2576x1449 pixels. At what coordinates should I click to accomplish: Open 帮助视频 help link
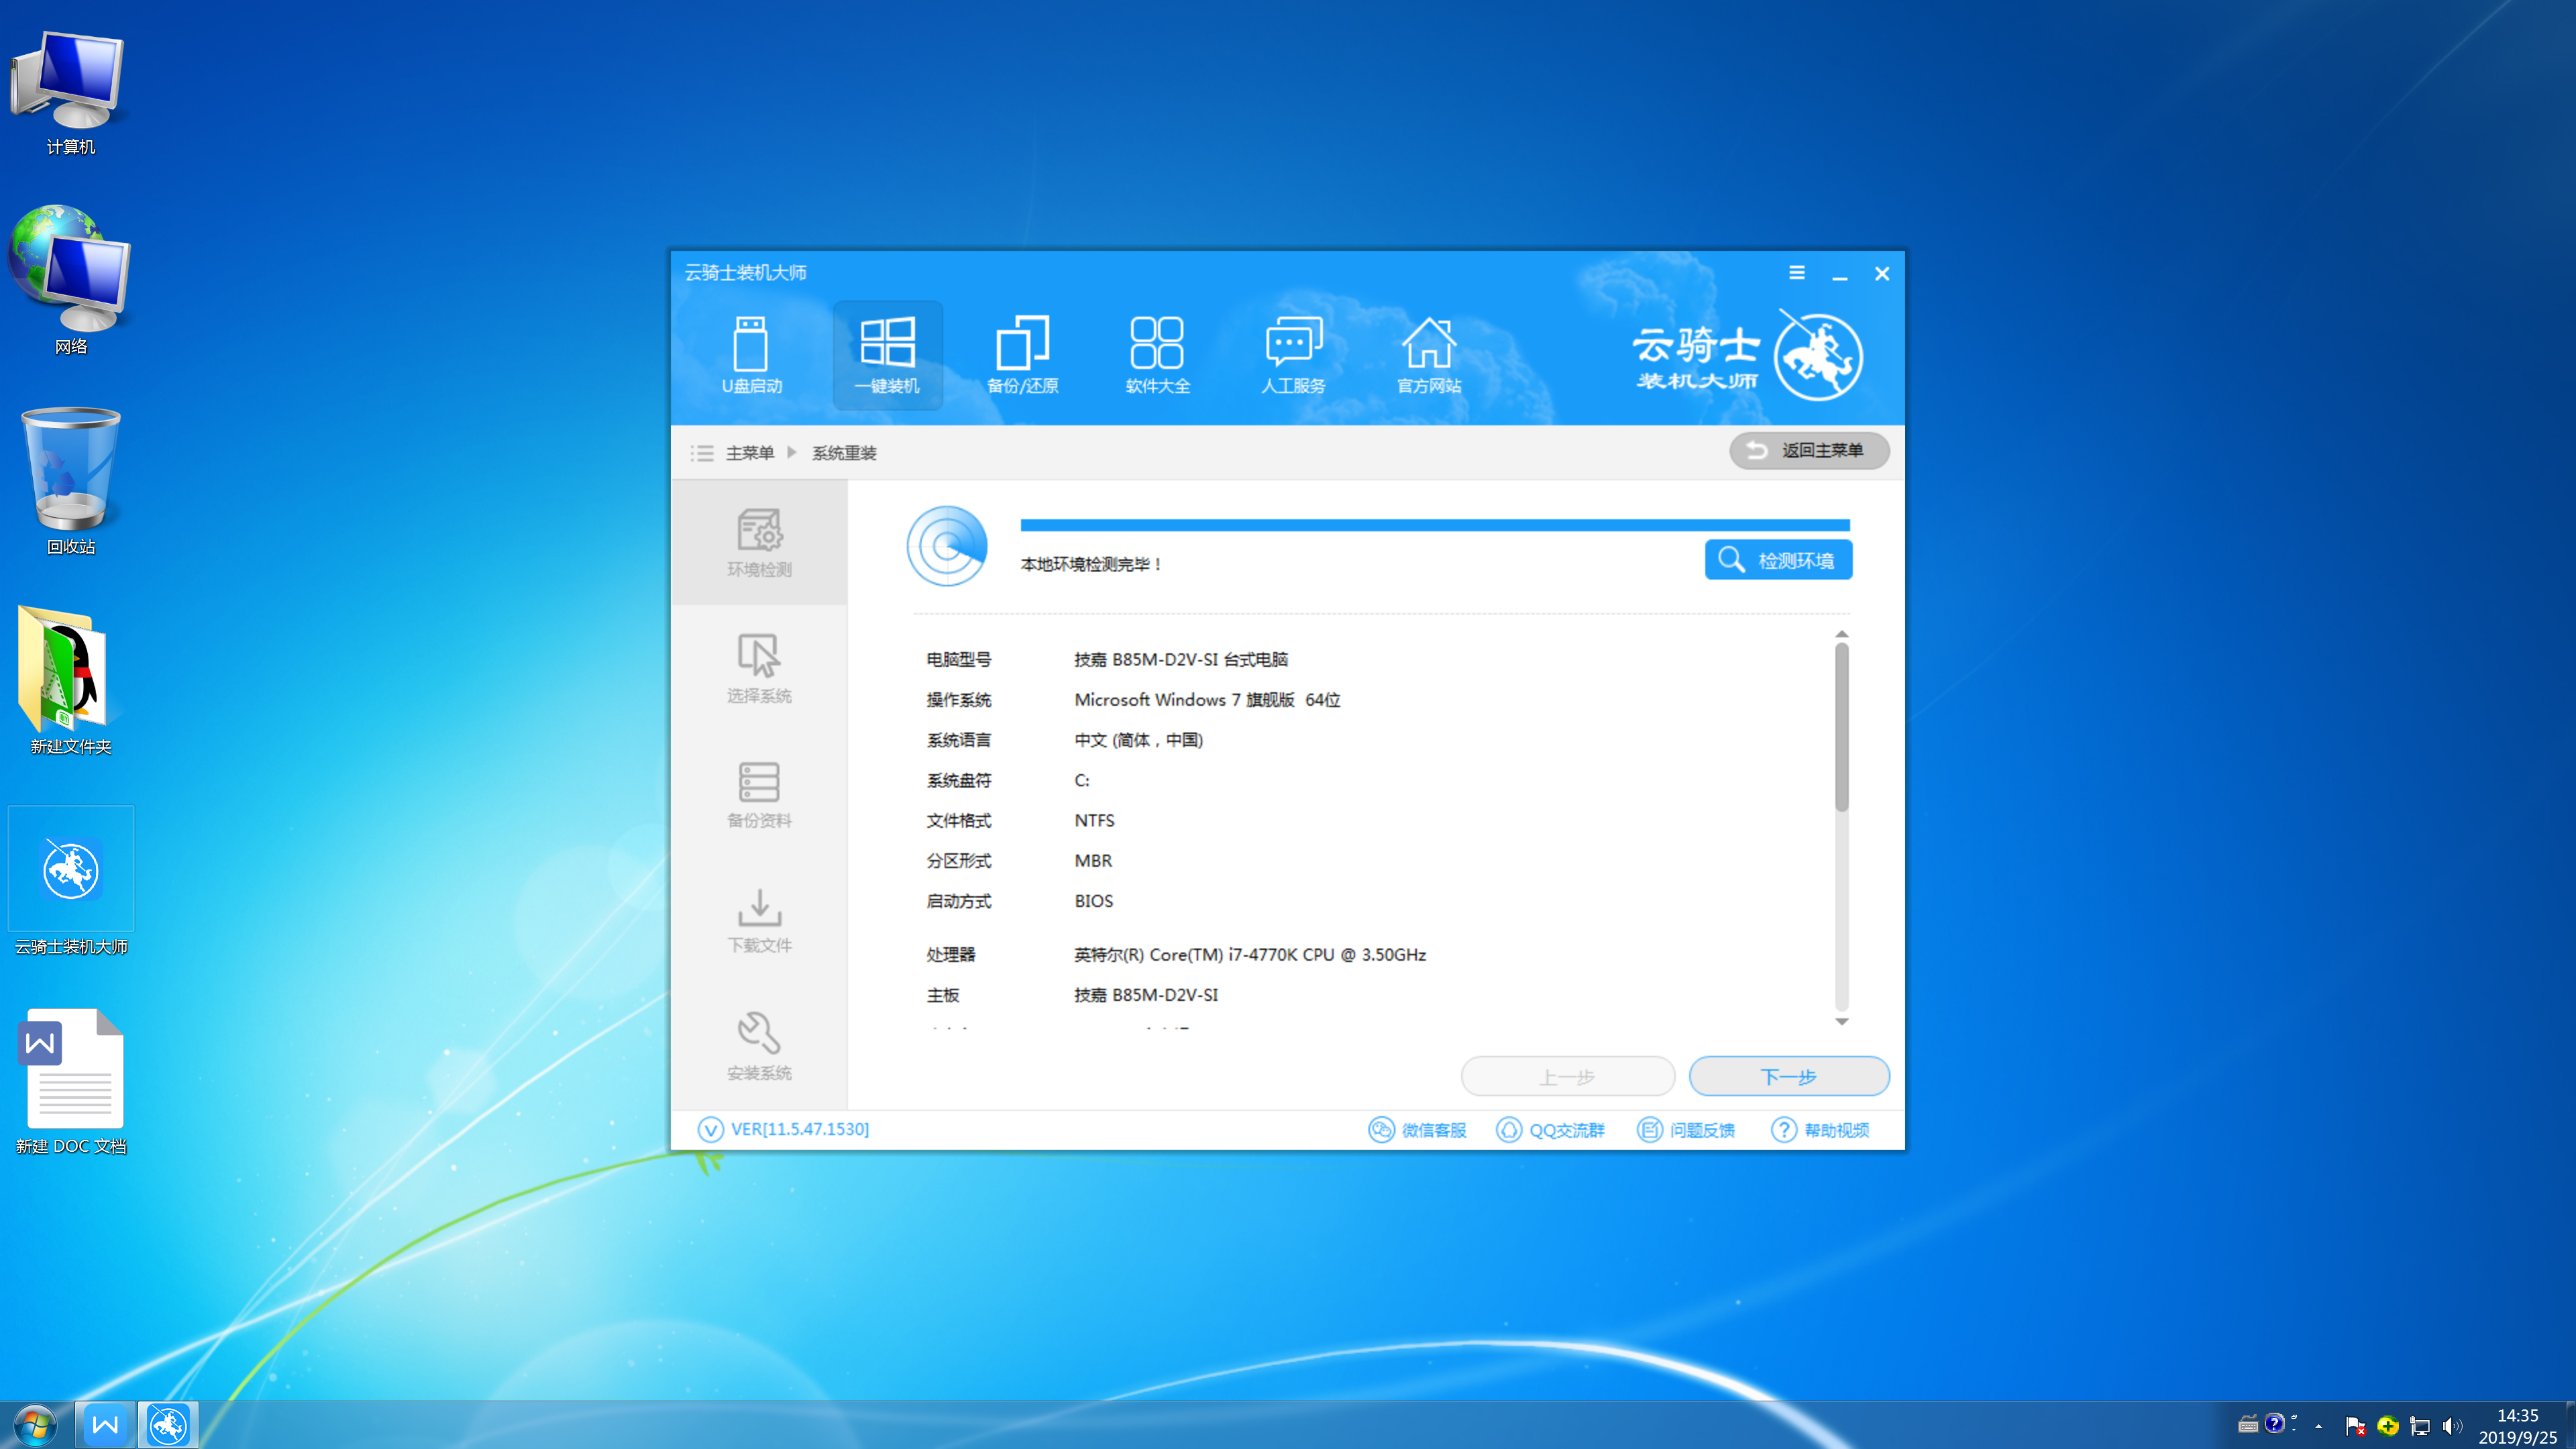(1820, 1129)
